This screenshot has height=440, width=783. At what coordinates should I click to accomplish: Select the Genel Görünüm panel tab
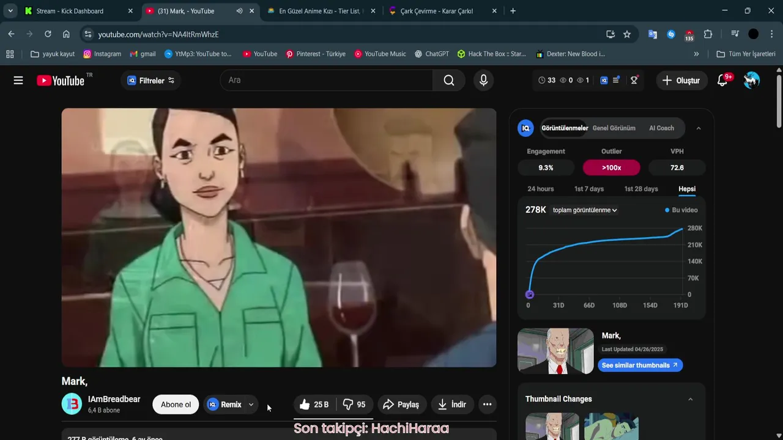tap(614, 128)
